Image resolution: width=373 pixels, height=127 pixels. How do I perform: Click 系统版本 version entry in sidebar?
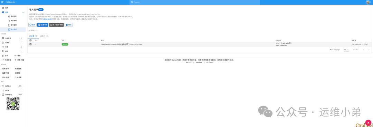click(x=12, y=86)
